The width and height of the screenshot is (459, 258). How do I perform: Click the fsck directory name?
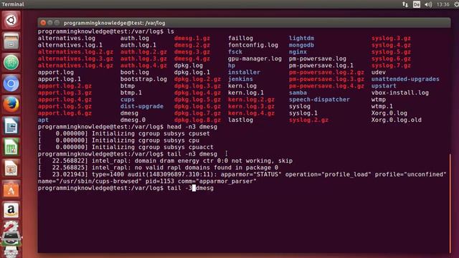[x=235, y=52]
